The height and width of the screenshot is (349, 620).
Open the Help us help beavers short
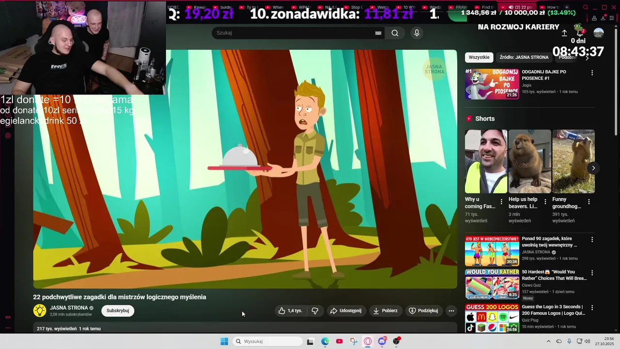pos(529,161)
